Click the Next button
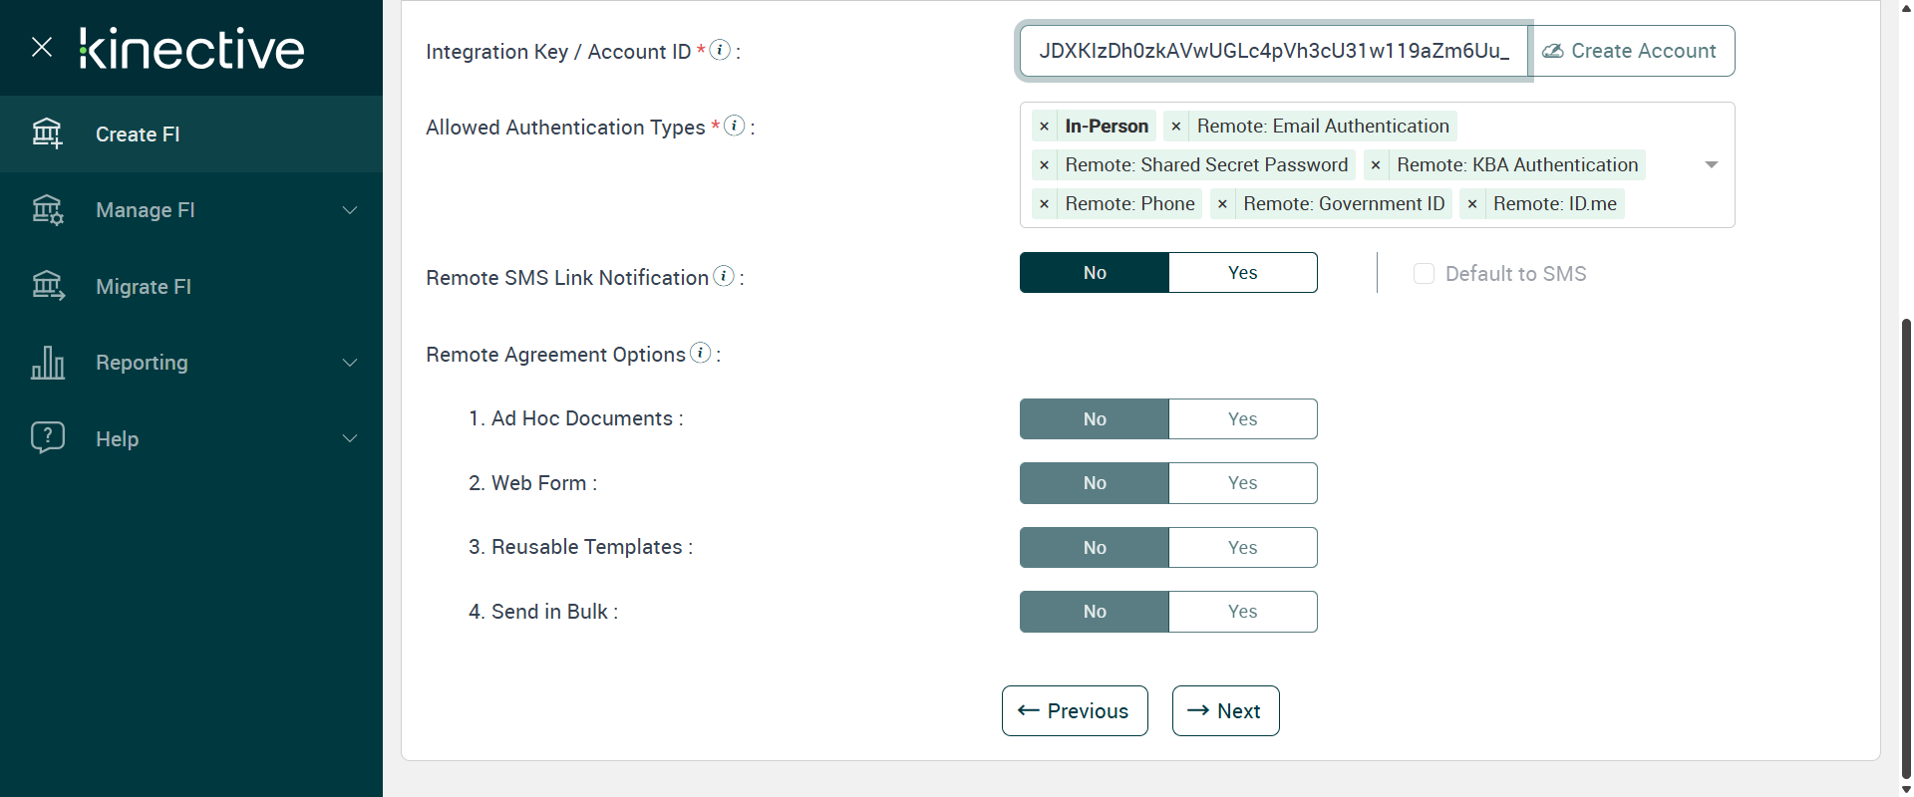 (1225, 711)
